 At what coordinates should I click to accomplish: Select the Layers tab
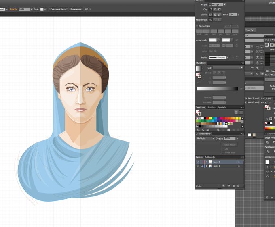pyautogui.click(x=199, y=157)
